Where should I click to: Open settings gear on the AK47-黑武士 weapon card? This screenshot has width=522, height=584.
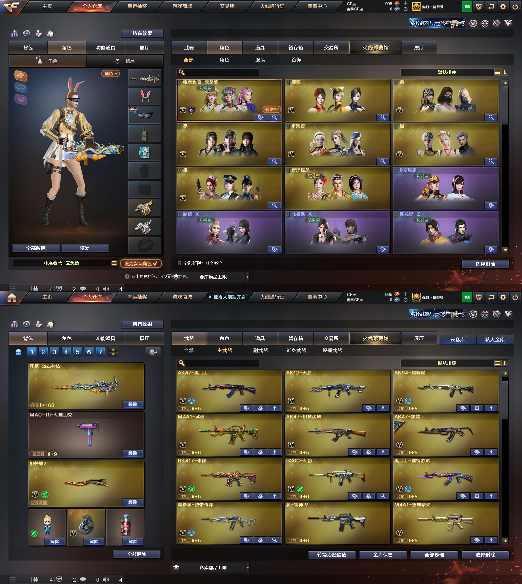point(260,408)
